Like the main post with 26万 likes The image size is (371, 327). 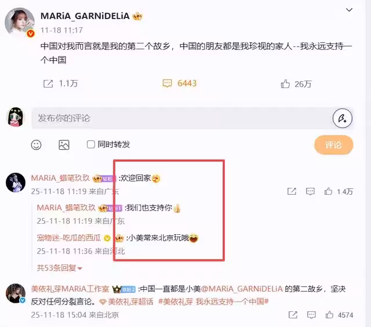[x=285, y=83]
